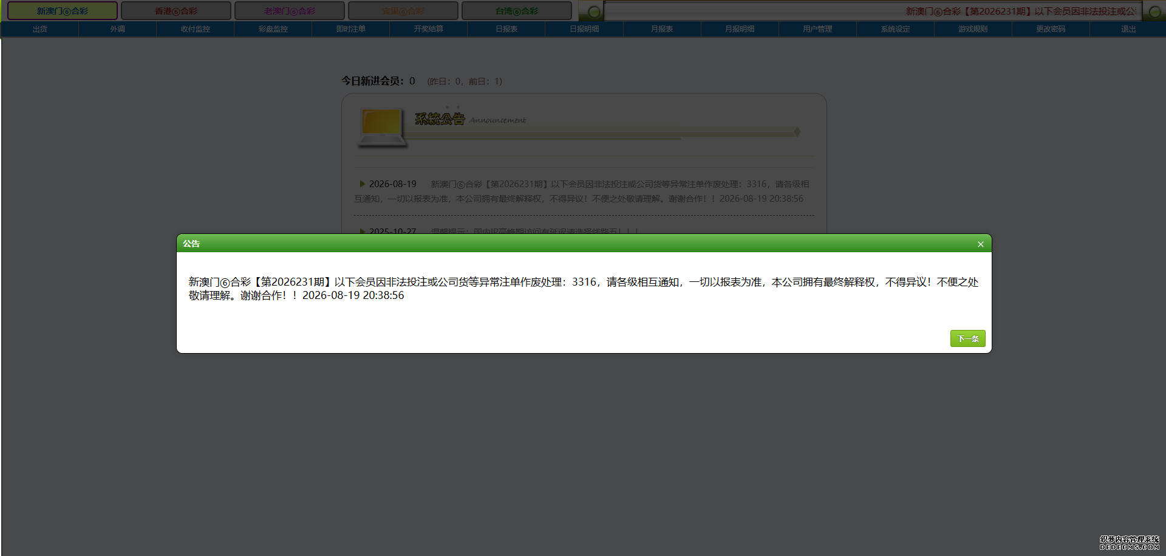Switch to the 老澳门⑥合彩 lottery tab
The width and height of the screenshot is (1166, 556).
290,11
